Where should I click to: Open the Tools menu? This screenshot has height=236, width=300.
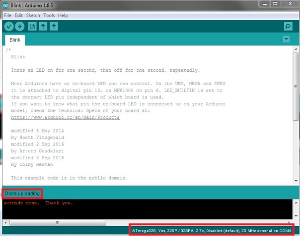click(49, 15)
